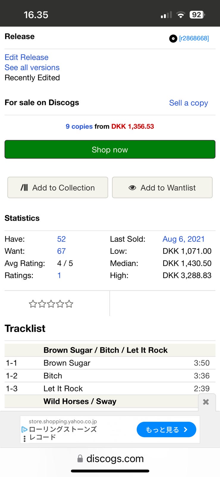Click the Sell a copy link
The width and height of the screenshot is (220, 477).
[x=188, y=103]
